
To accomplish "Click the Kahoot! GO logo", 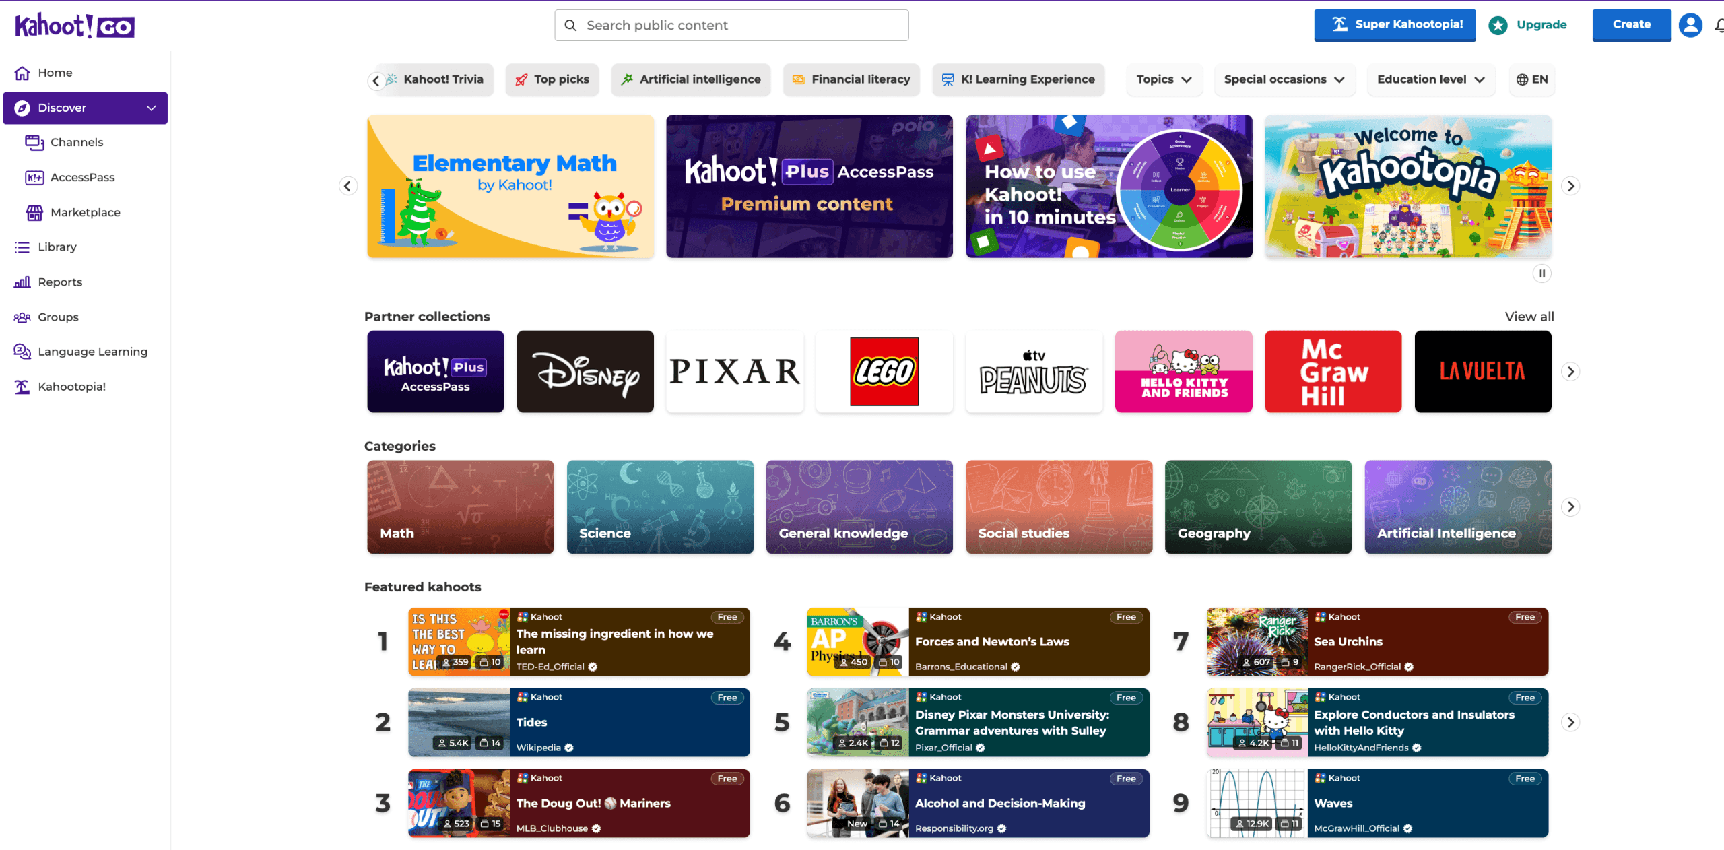I will [x=75, y=26].
